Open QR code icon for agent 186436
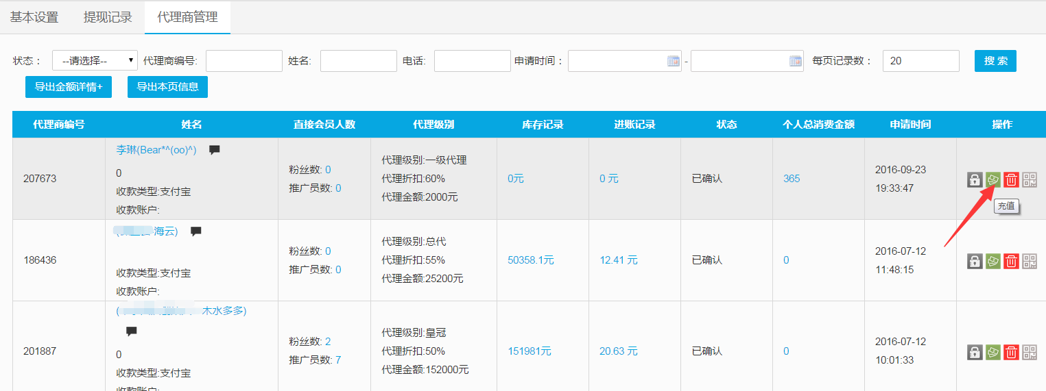The image size is (1046, 391). [x=1030, y=261]
